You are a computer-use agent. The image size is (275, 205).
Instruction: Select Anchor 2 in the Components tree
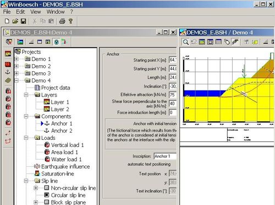tap(62, 130)
